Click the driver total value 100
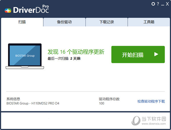Screen dimensions: 171x130 (x=101, y=103)
